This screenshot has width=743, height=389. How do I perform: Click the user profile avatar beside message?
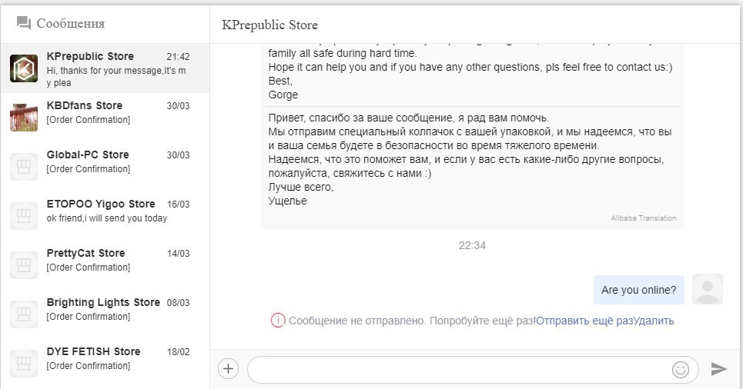(708, 289)
